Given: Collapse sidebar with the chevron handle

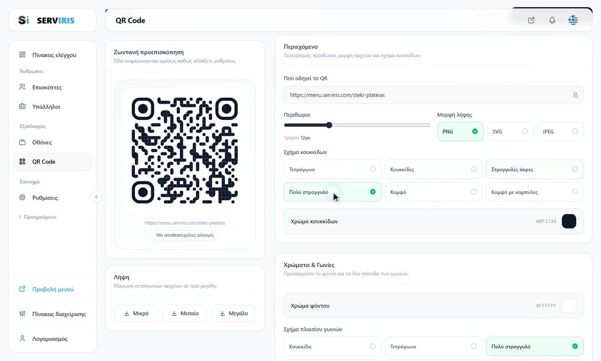Looking at the screenshot, I should (x=96, y=197).
